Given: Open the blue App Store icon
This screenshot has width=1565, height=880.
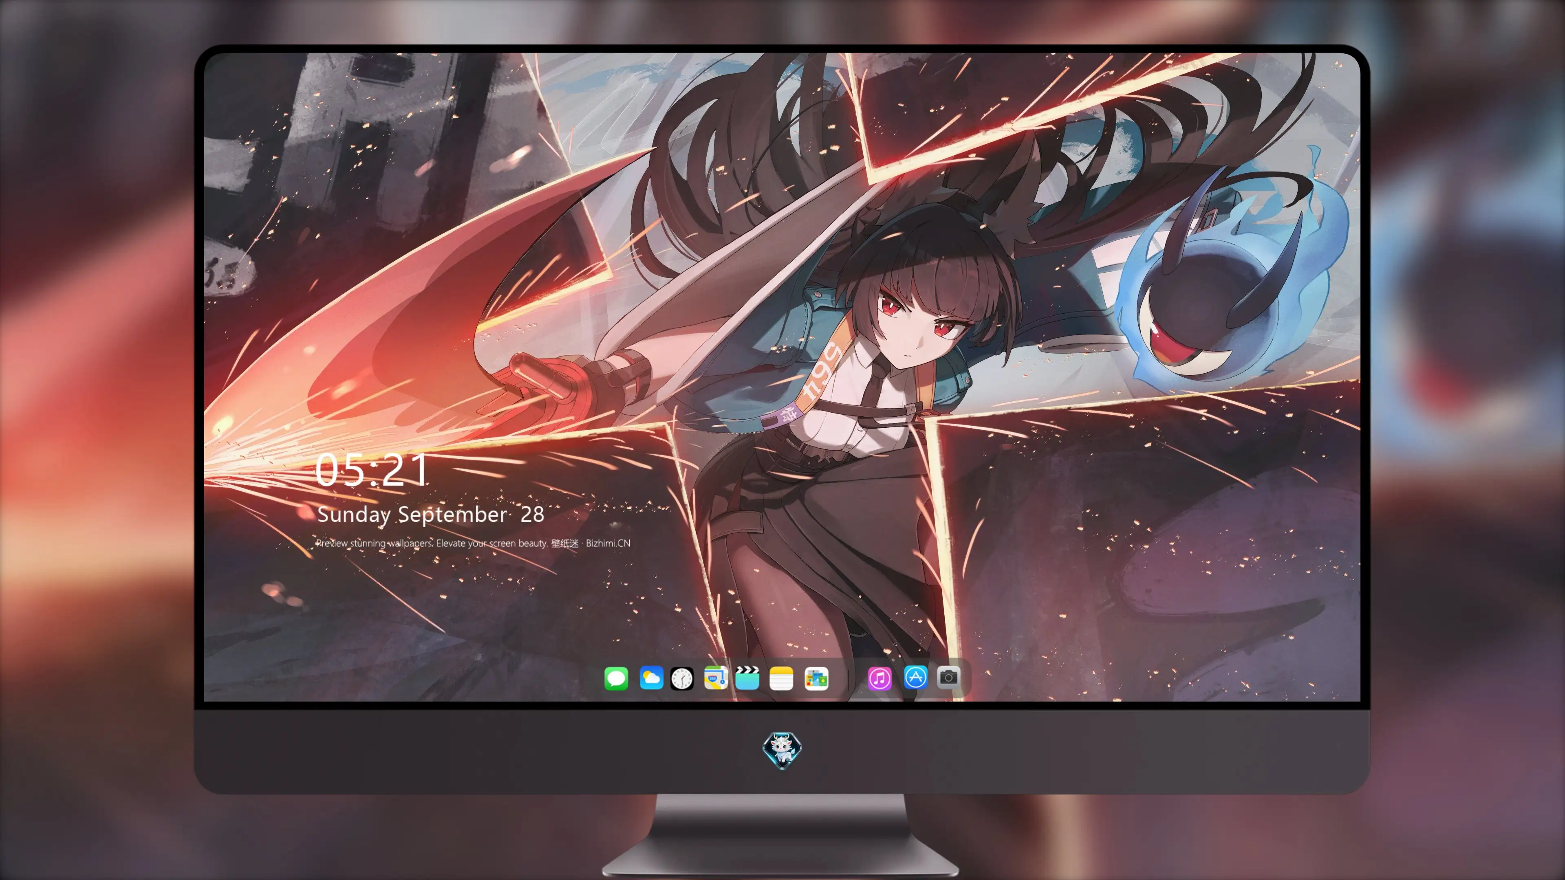Looking at the screenshot, I should pos(915,677).
